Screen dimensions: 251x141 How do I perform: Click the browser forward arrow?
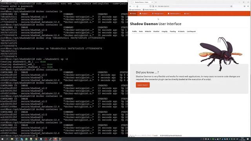pos(134,6)
